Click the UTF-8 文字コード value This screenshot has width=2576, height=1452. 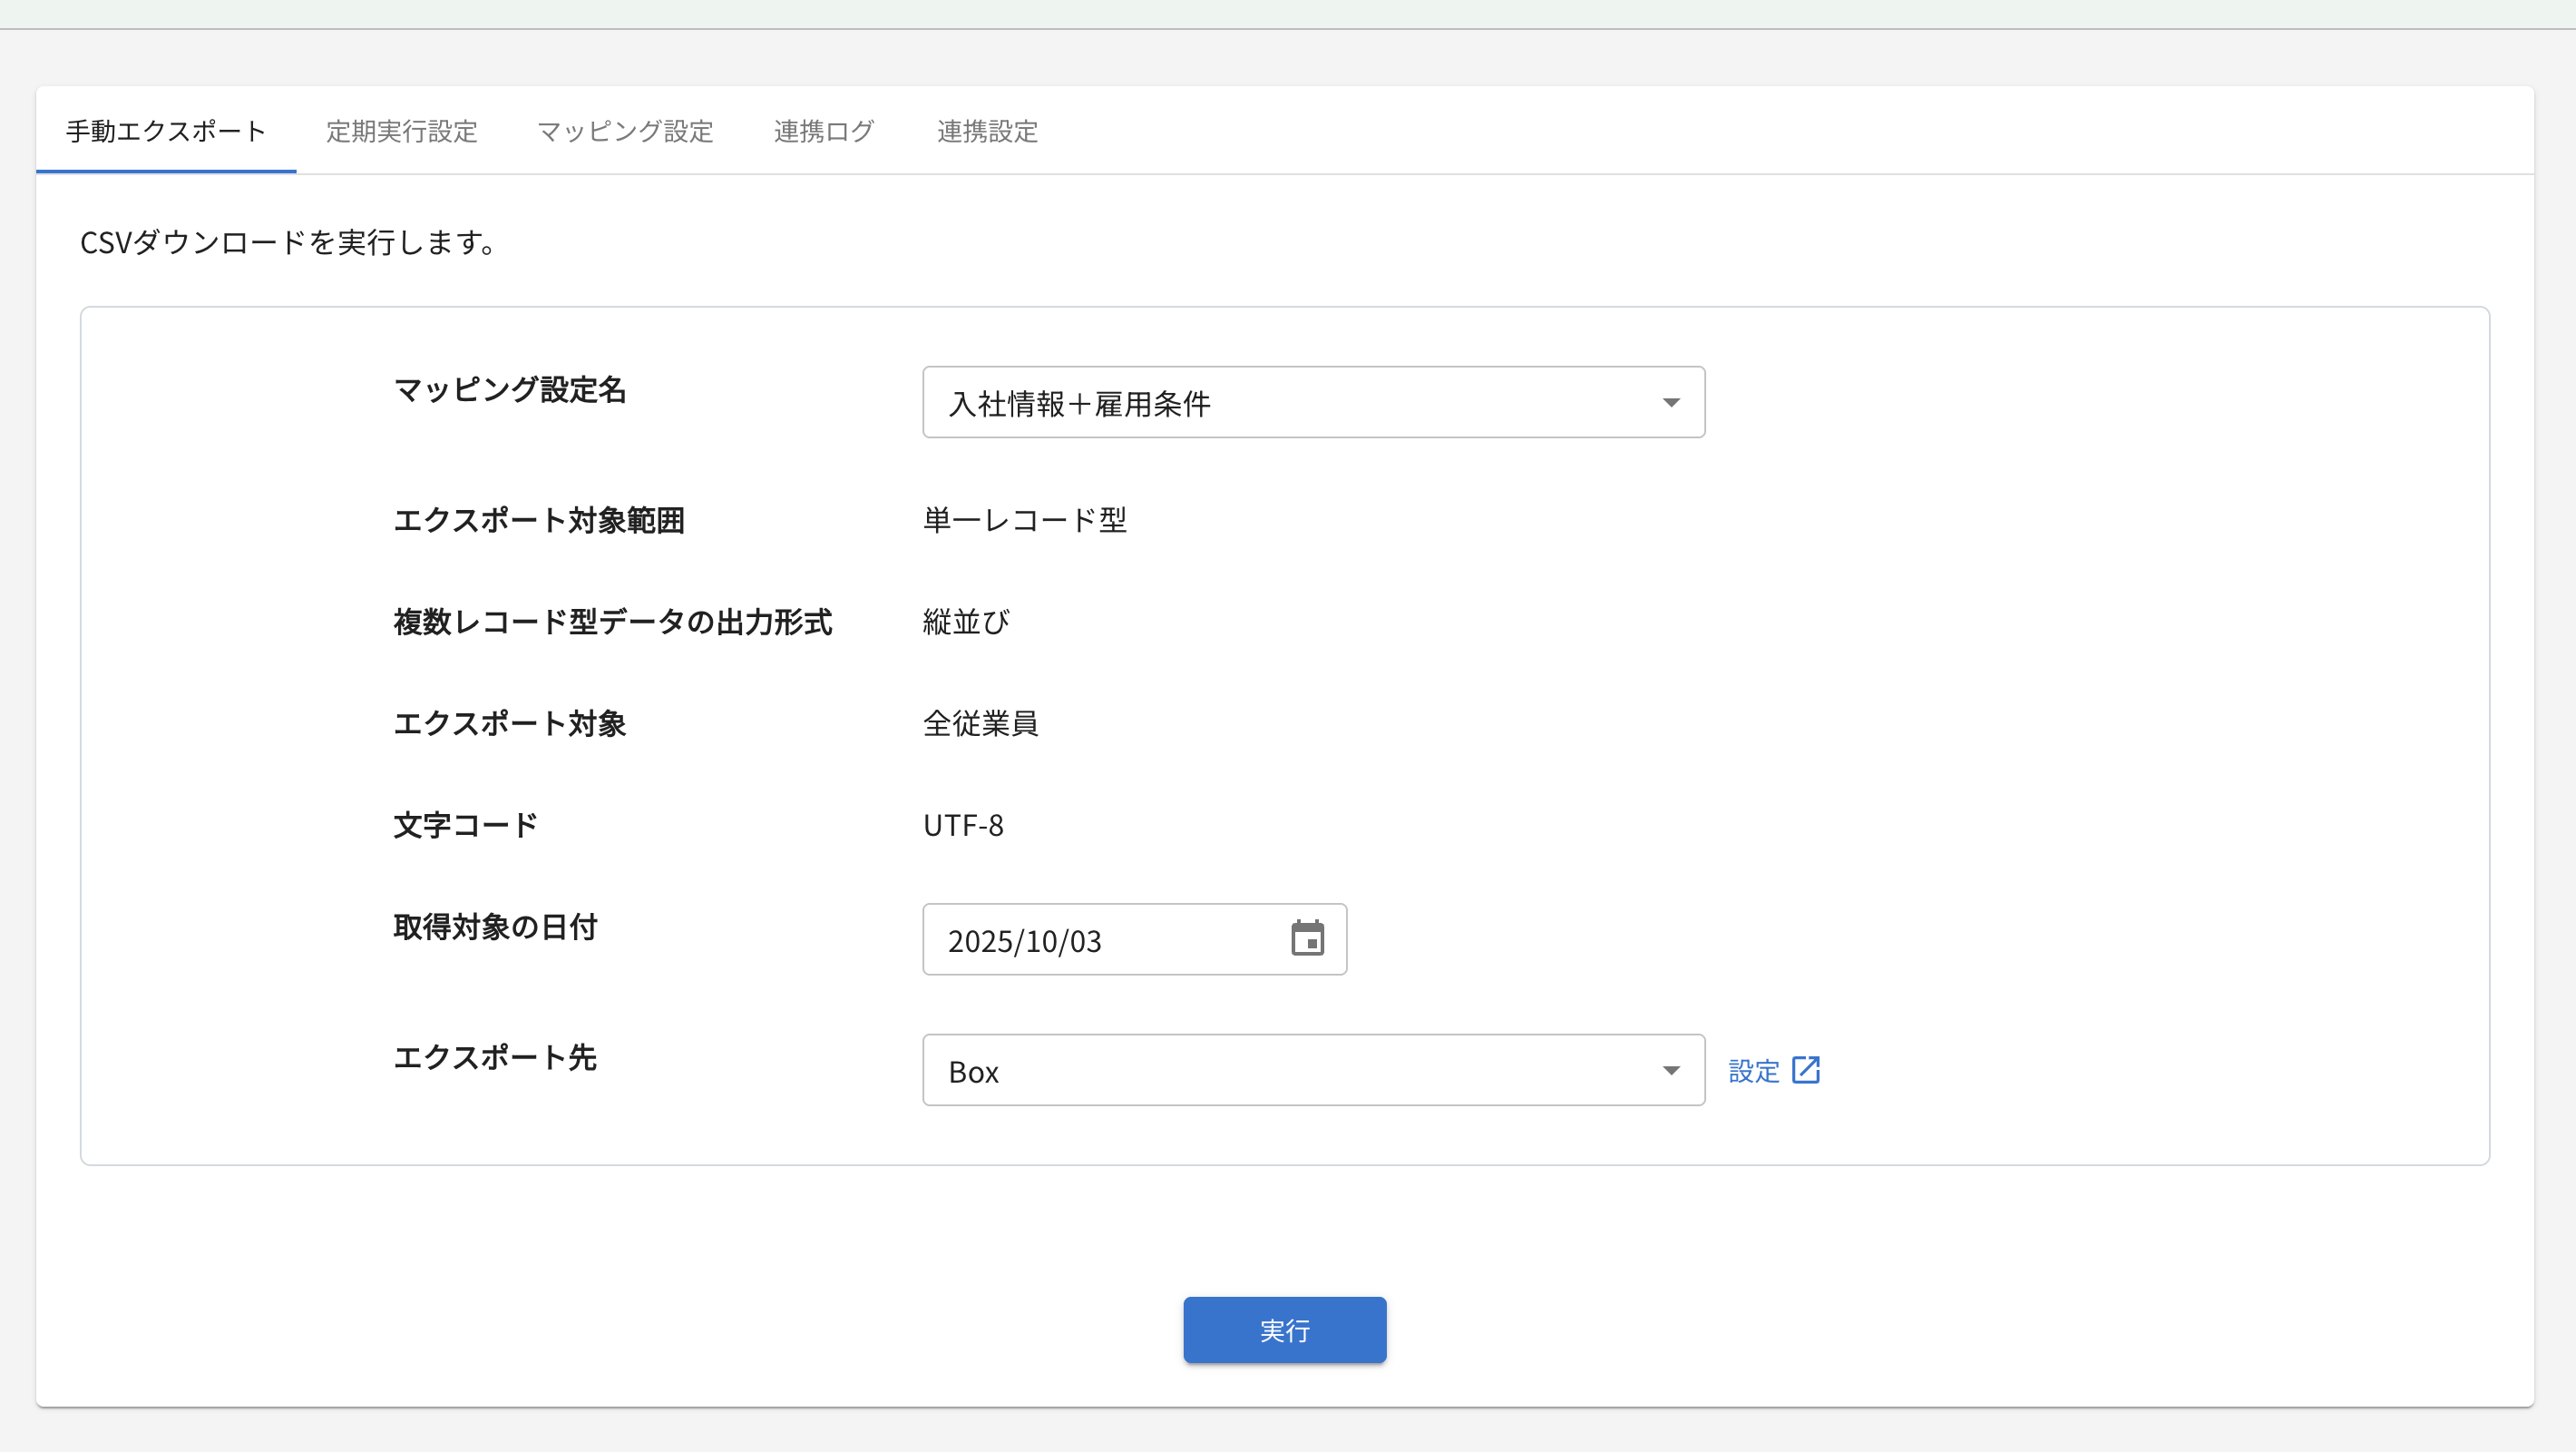tap(963, 826)
